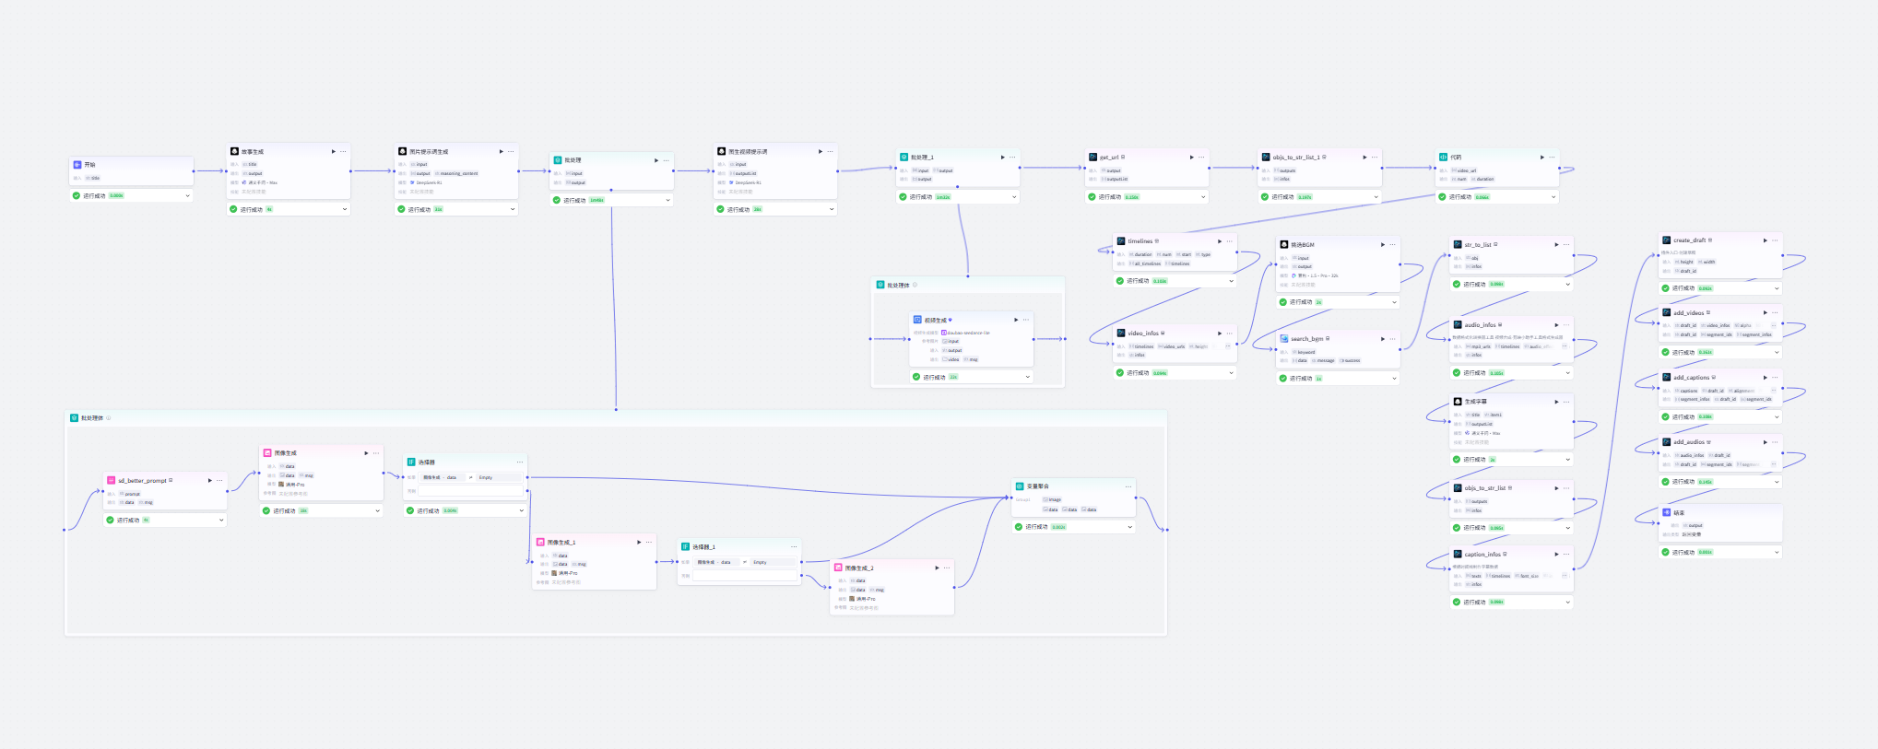Run the 视频生成 node via play icon

pos(1016,320)
